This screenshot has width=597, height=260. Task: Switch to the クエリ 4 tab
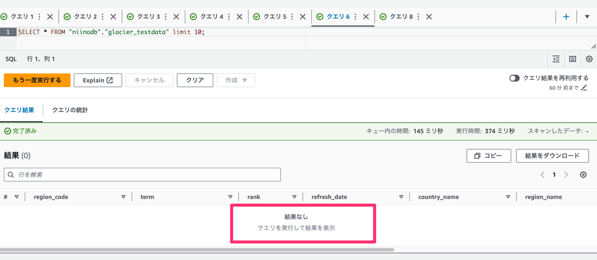(x=212, y=17)
